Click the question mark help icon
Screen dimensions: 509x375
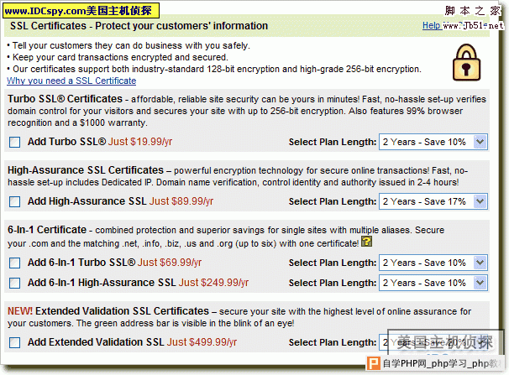click(365, 242)
